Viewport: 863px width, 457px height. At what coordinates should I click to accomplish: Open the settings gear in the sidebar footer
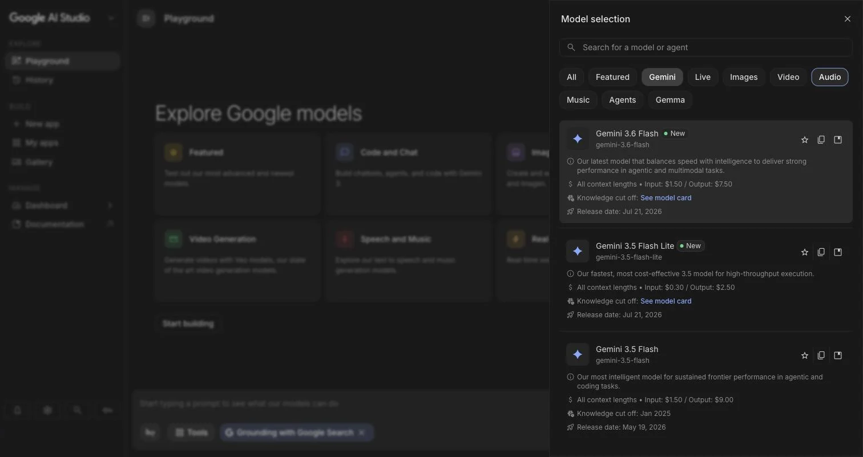[47, 410]
